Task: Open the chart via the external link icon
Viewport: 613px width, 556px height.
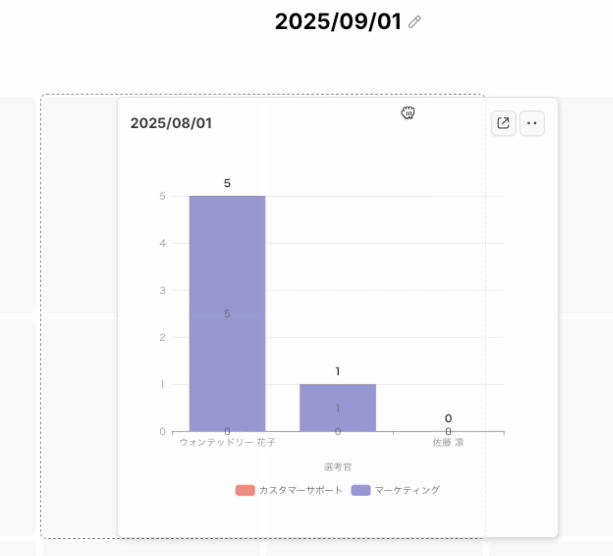Action: pos(503,123)
